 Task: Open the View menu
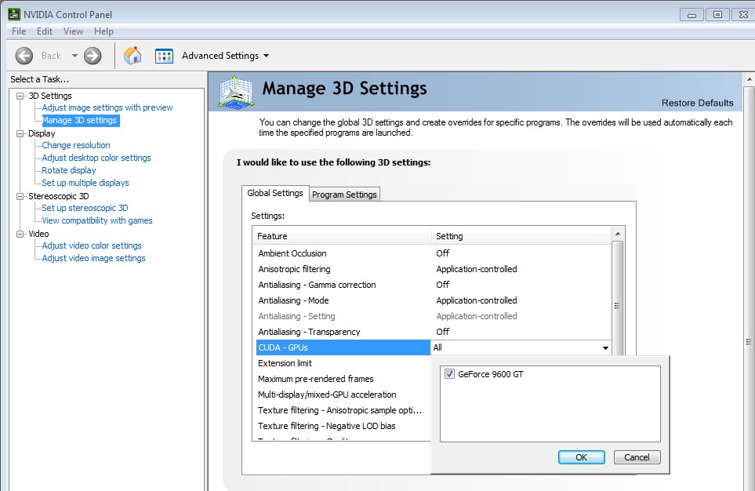pyautogui.click(x=73, y=31)
